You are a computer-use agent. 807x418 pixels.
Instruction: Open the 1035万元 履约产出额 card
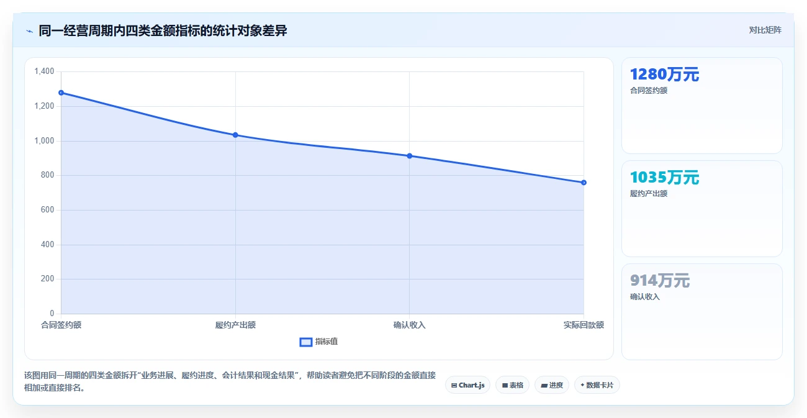point(701,209)
